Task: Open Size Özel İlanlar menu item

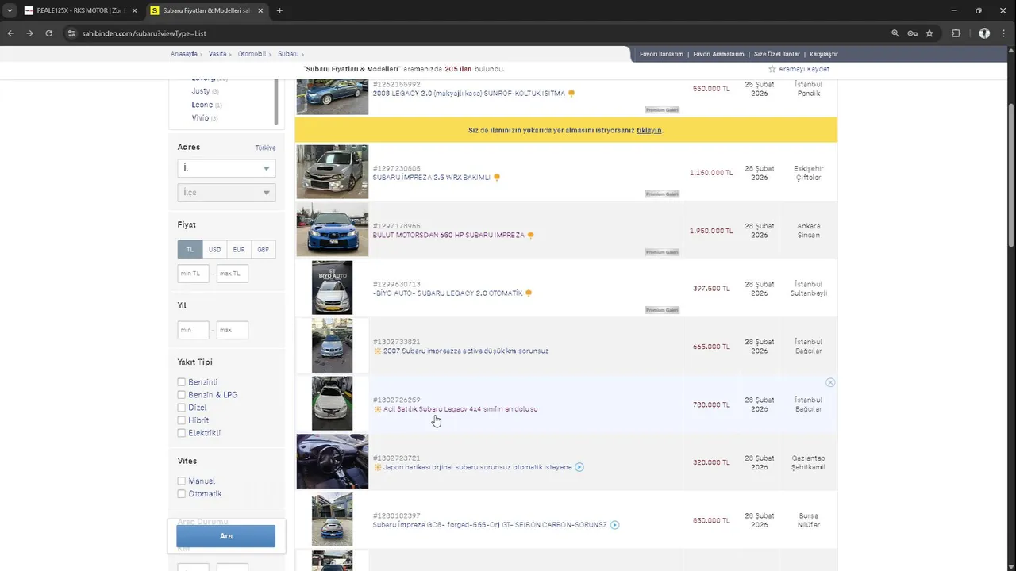Action: pyautogui.click(x=777, y=54)
